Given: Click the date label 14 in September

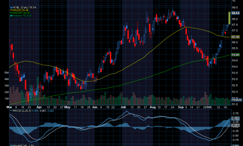Looking at the screenshot, I should click(x=191, y=107).
